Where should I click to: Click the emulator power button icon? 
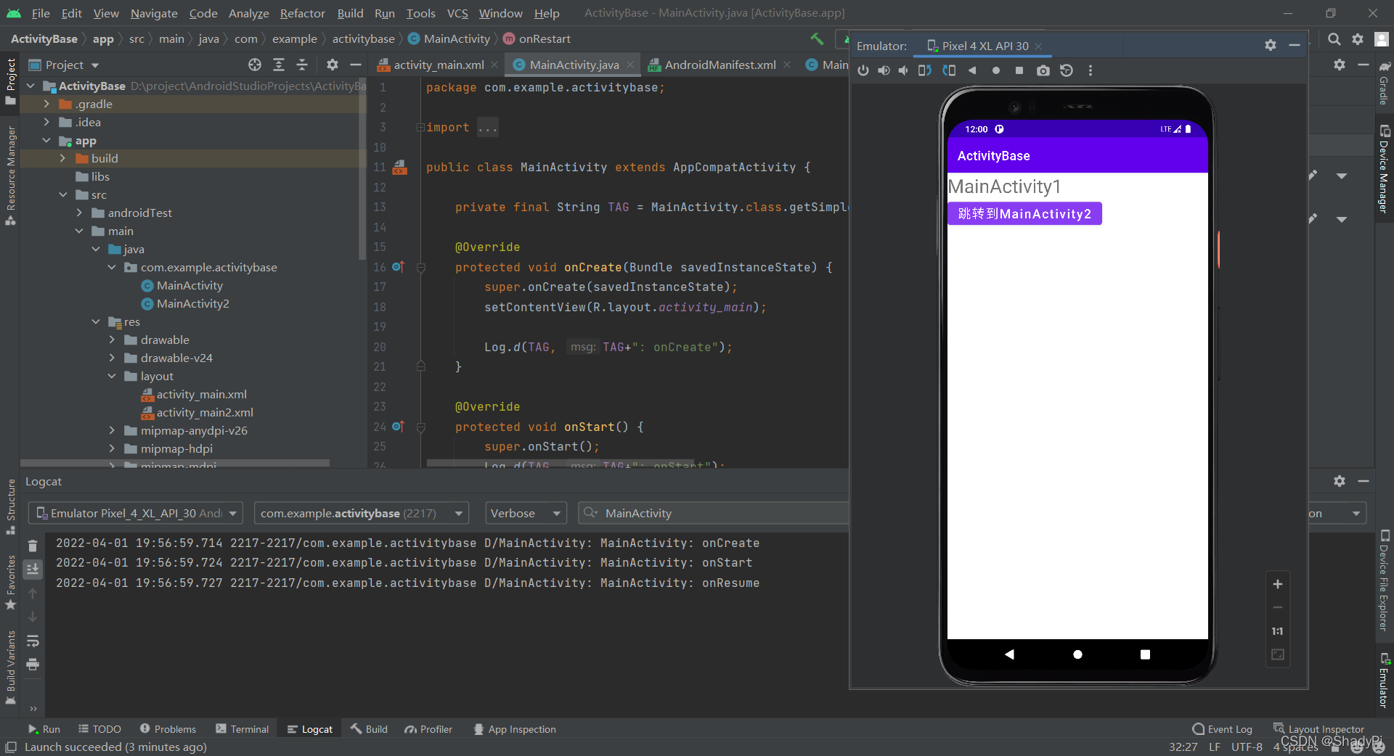click(x=863, y=70)
